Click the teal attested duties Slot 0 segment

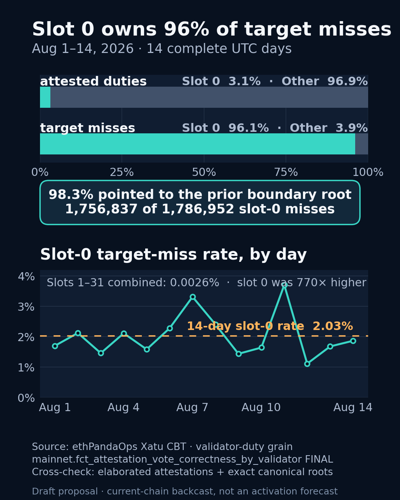45,97
